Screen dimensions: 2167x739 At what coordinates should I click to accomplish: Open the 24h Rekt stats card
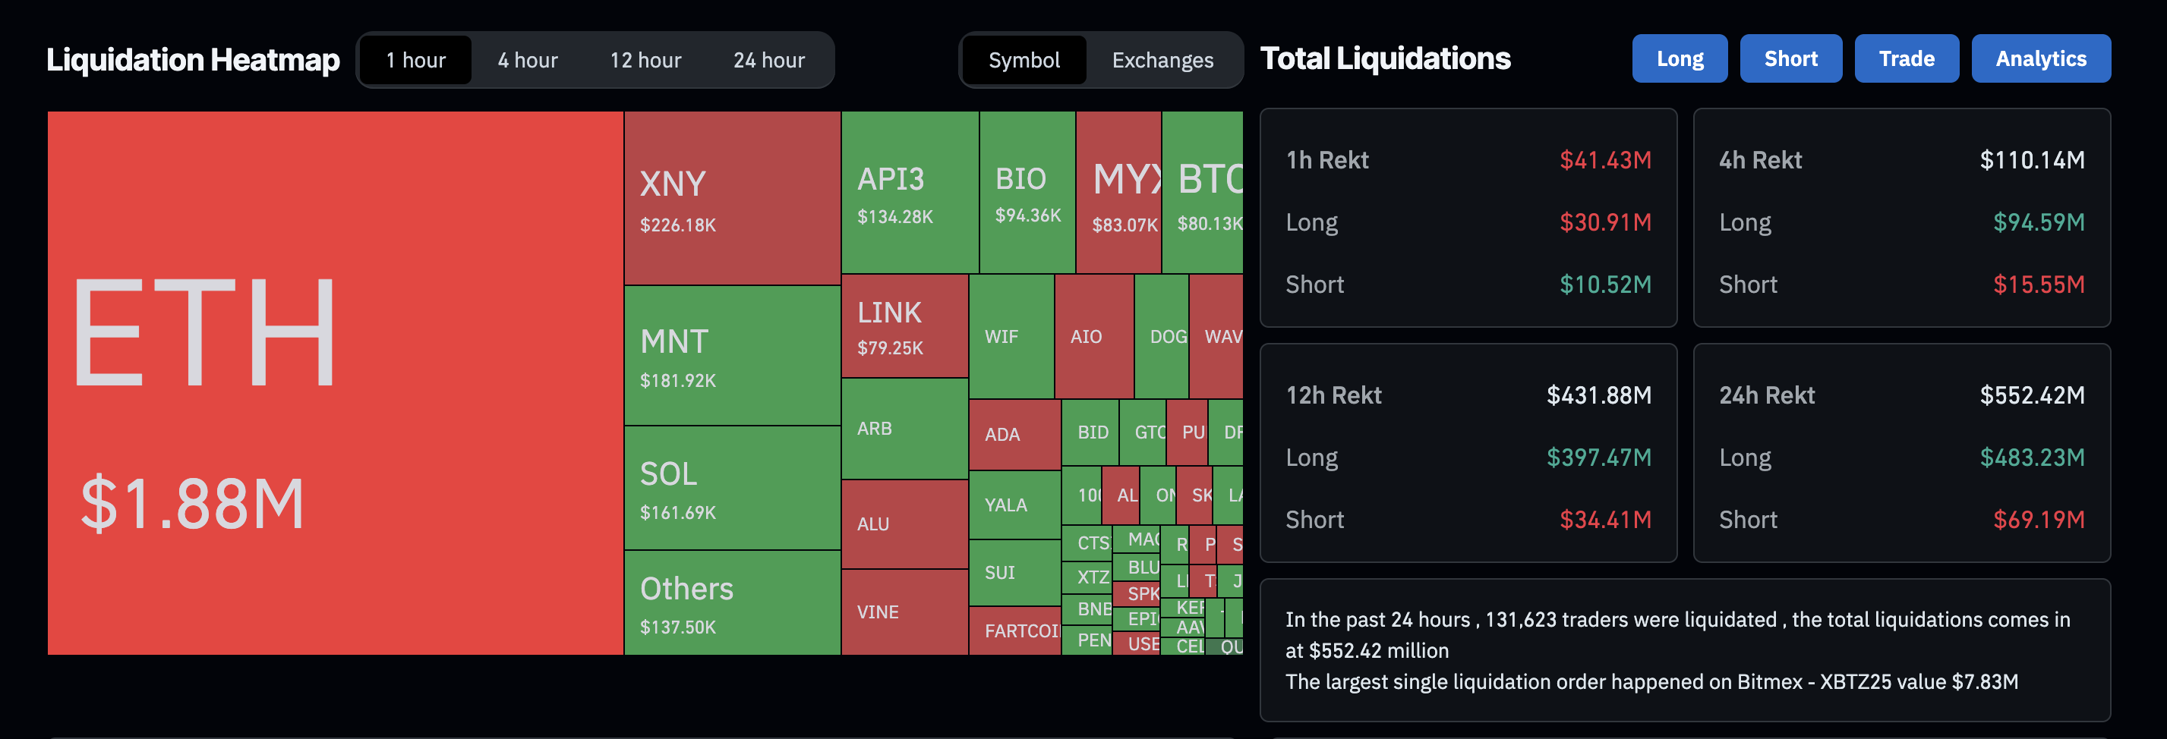(1901, 453)
